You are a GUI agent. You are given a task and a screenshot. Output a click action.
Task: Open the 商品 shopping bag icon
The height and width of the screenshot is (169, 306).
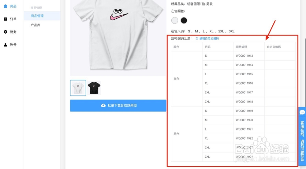coord(6,6)
